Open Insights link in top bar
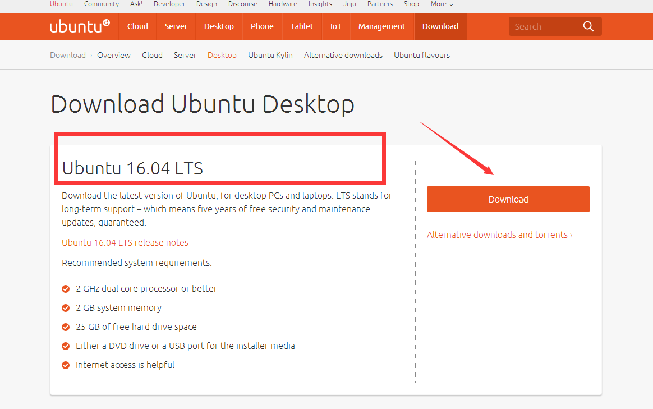The width and height of the screenshot is (653, 409). click(x=320, y=4)
